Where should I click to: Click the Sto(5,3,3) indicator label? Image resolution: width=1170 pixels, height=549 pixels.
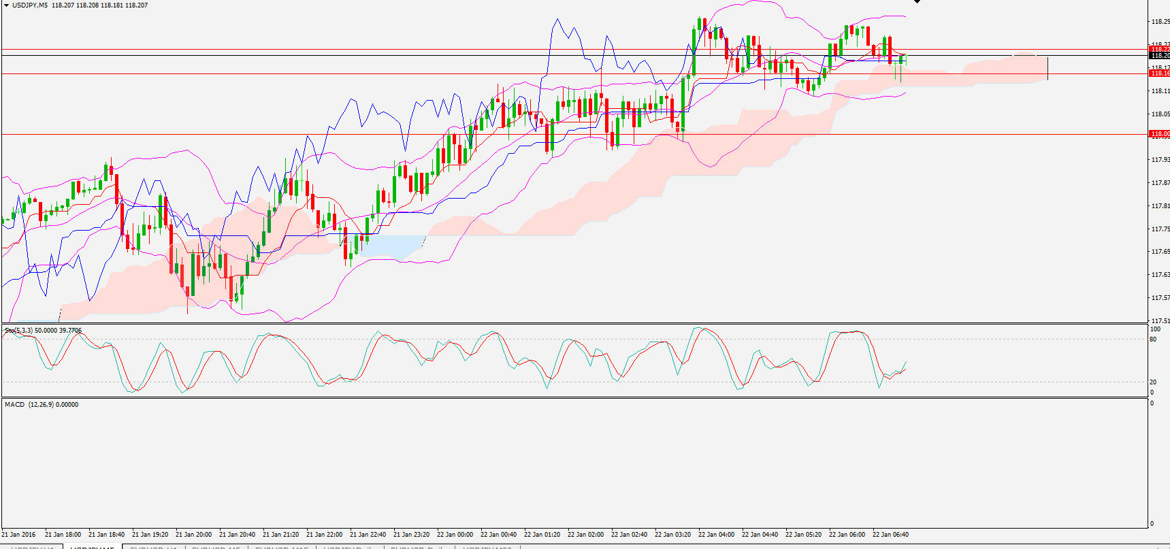tap(43, 331)
